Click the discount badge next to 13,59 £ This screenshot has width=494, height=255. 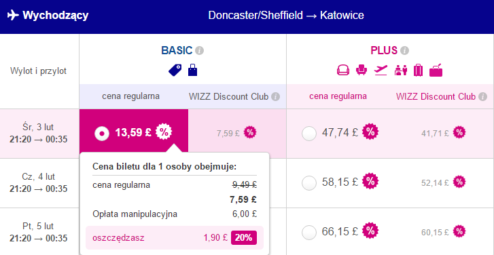pyautogui.click(x=164, y=132)
